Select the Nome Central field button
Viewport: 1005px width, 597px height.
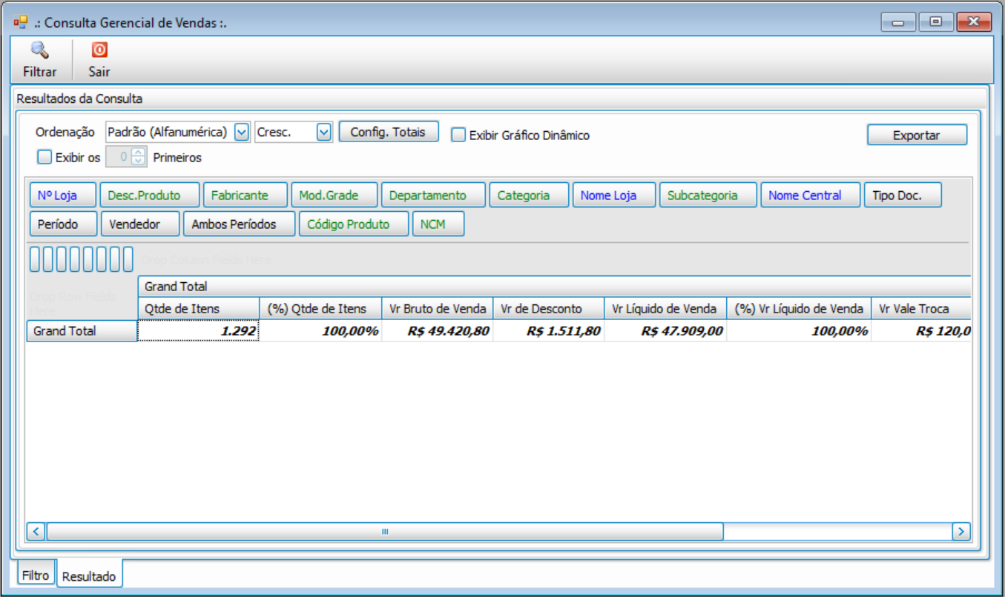(x=811, y=196)
